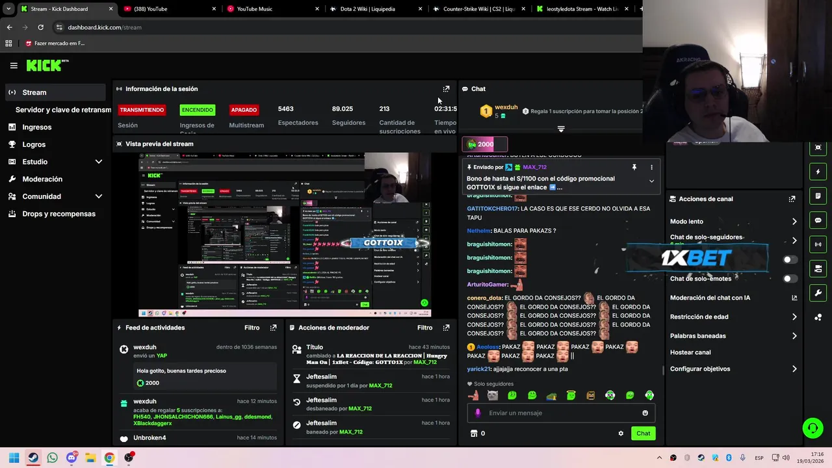Open chat settings gear icon
832x468 pixels.
click(621, 434)
